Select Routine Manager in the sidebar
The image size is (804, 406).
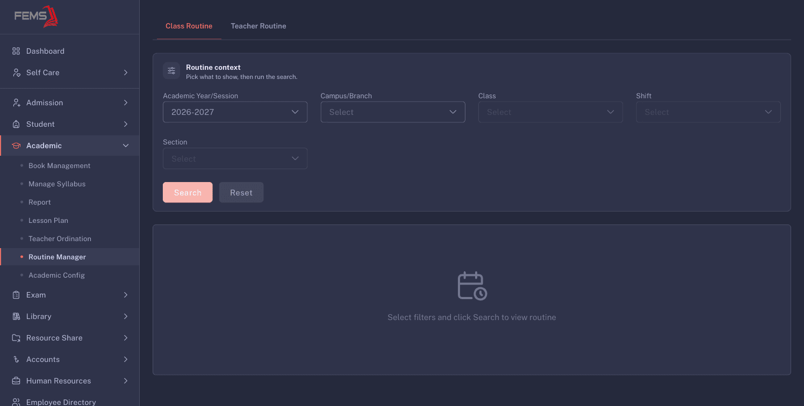pos(70,257)
